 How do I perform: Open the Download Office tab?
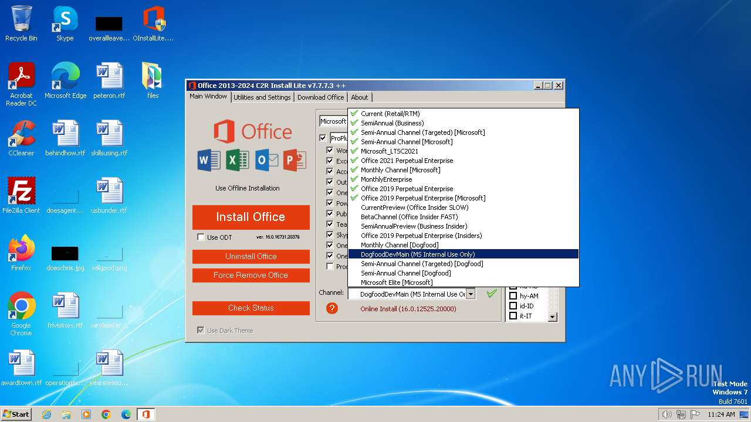point(320,97)
